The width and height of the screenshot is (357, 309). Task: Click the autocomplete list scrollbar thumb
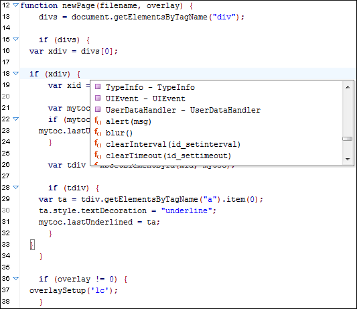[x=347, y=139]
